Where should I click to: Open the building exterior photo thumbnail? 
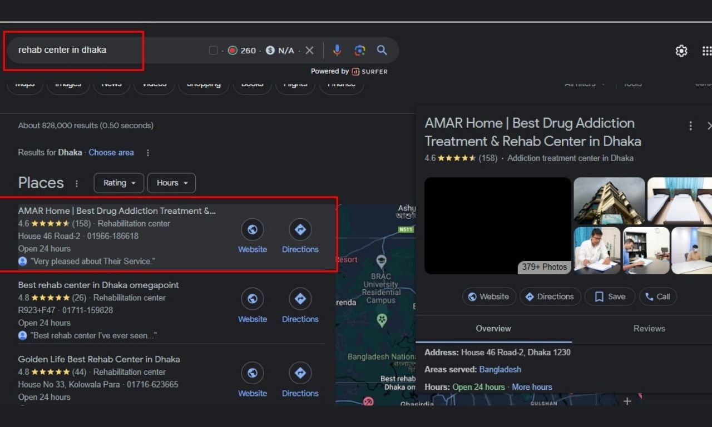click(609, 200)
